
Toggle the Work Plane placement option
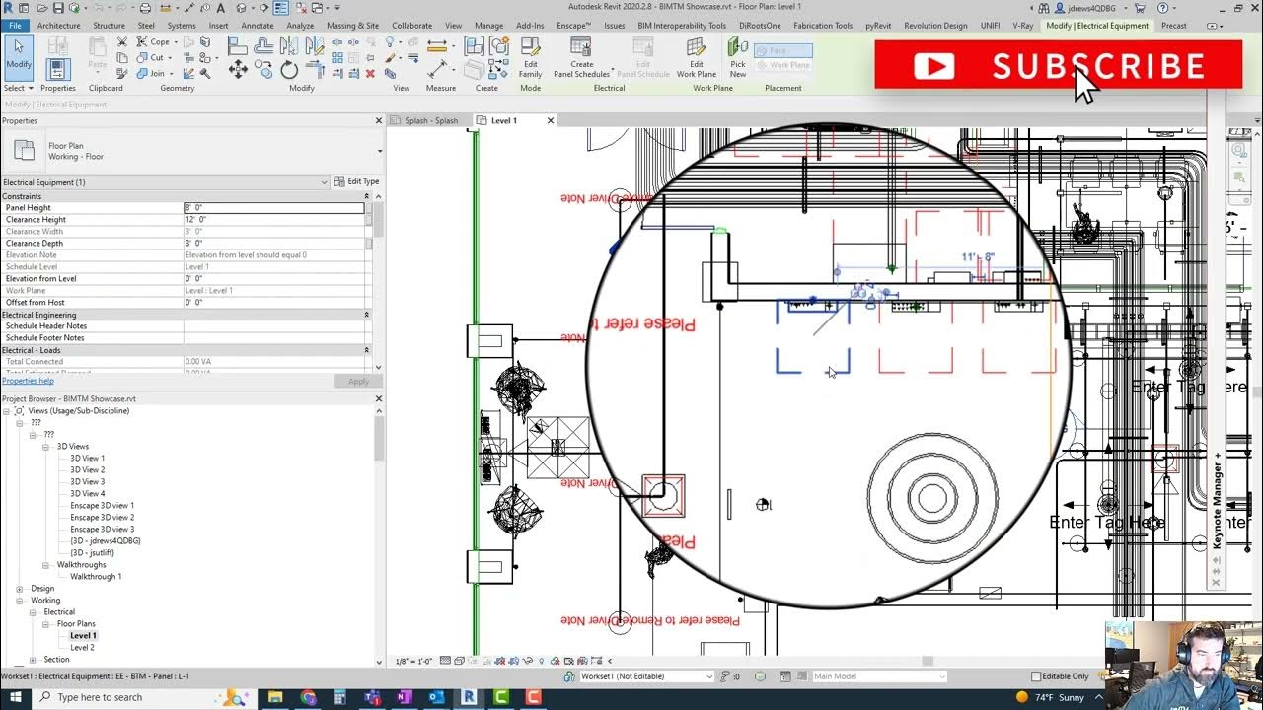(783, 65)
